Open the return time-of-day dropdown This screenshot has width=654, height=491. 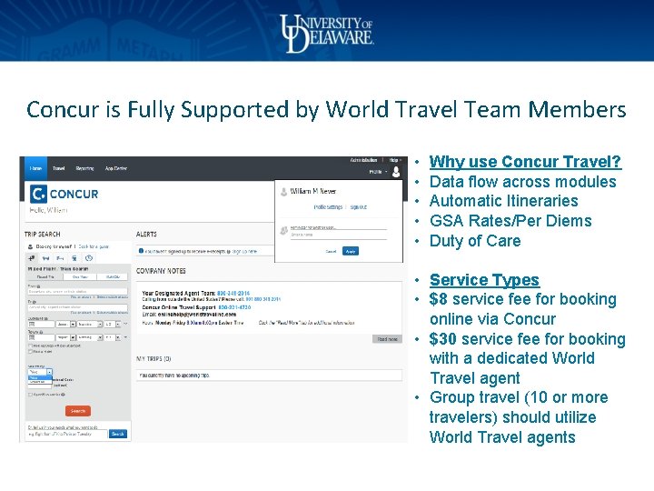point(90,337)
